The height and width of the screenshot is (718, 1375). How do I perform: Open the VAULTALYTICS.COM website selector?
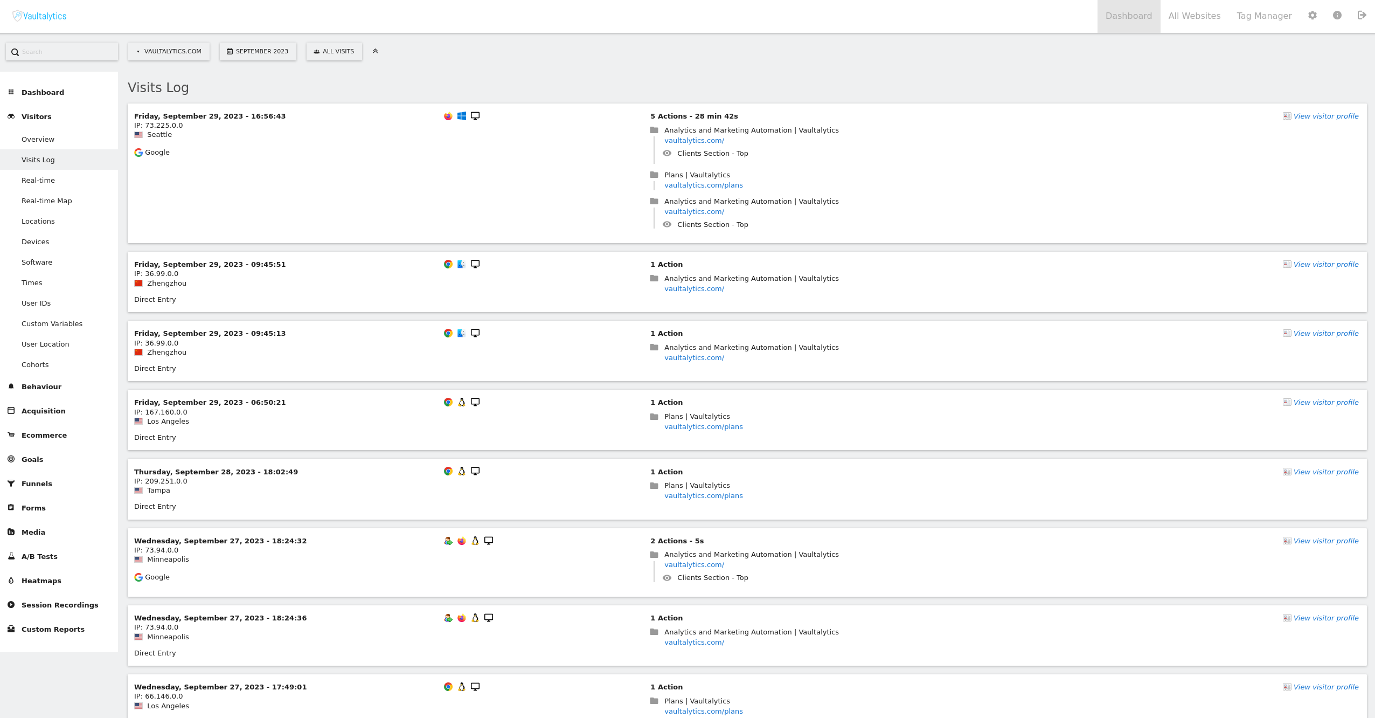[169, 51]
